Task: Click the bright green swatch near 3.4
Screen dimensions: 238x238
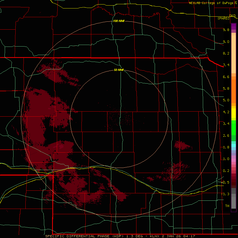Action: (x=234, y=127)
